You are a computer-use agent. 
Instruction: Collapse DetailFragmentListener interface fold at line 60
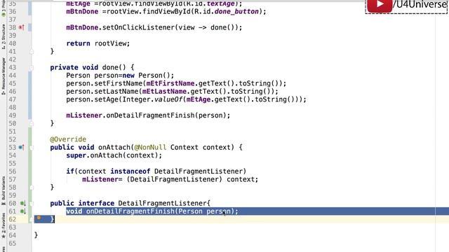coord(32,204)
